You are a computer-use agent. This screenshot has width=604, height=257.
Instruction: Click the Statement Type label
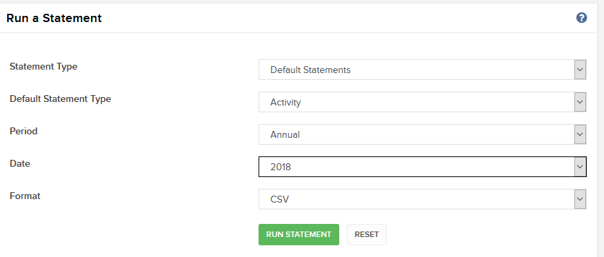coord(43,67)
